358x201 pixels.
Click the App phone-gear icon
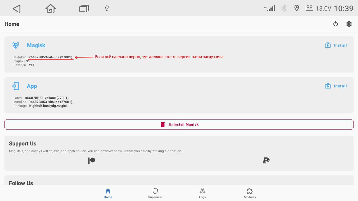[x=16, y=86]
